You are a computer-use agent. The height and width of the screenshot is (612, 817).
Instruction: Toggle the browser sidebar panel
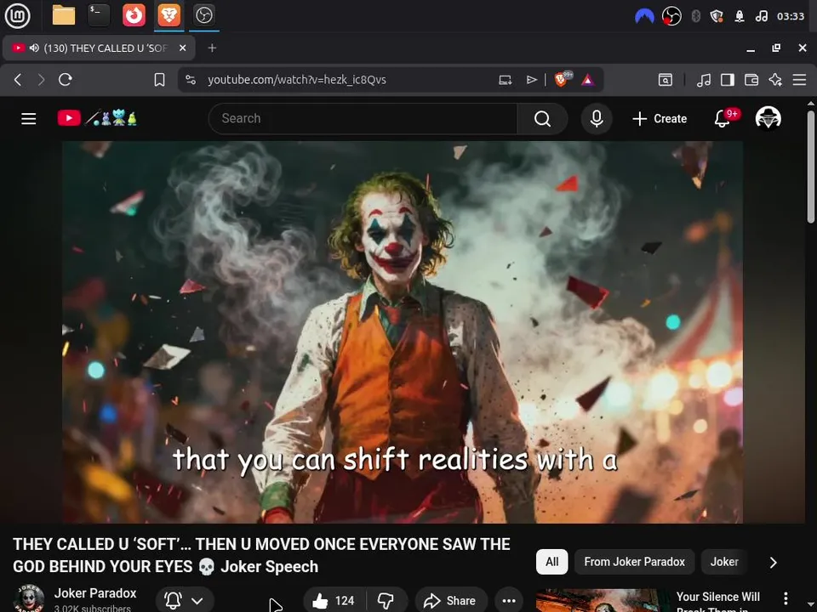[x=728, y=80]
